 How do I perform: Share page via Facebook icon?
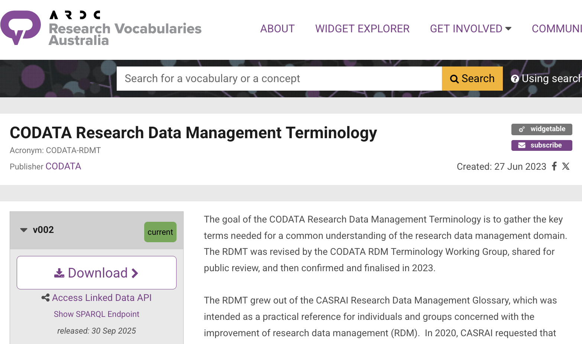(554, 166)
